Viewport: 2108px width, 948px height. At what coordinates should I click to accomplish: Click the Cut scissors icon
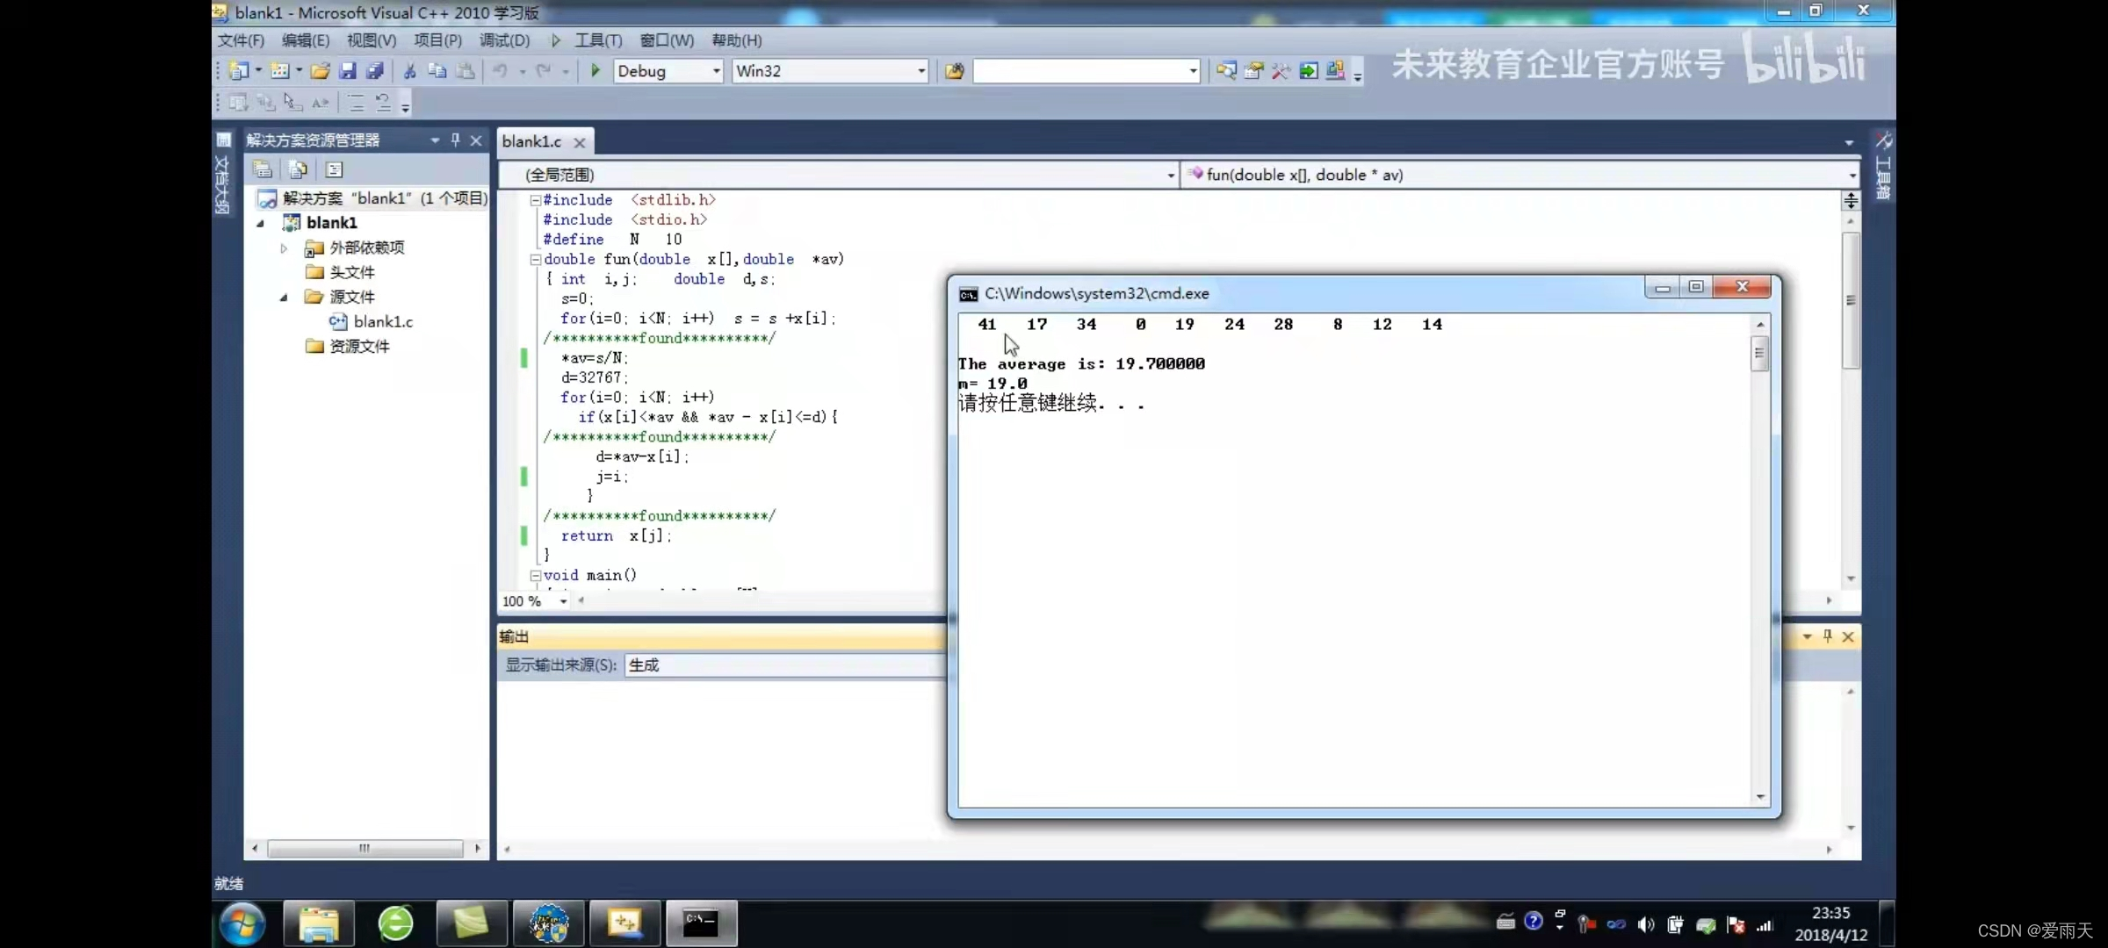click(409, 71)
